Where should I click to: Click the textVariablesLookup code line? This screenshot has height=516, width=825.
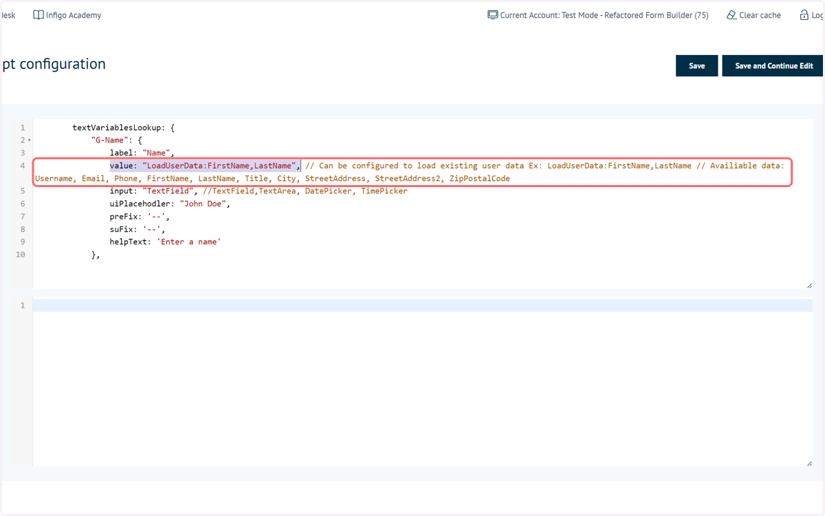pos(124,128)
